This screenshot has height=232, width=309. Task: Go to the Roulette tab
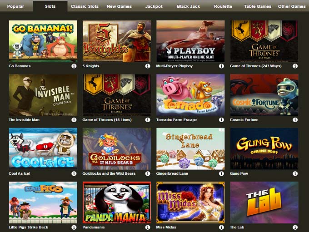(x=223, y=6)
